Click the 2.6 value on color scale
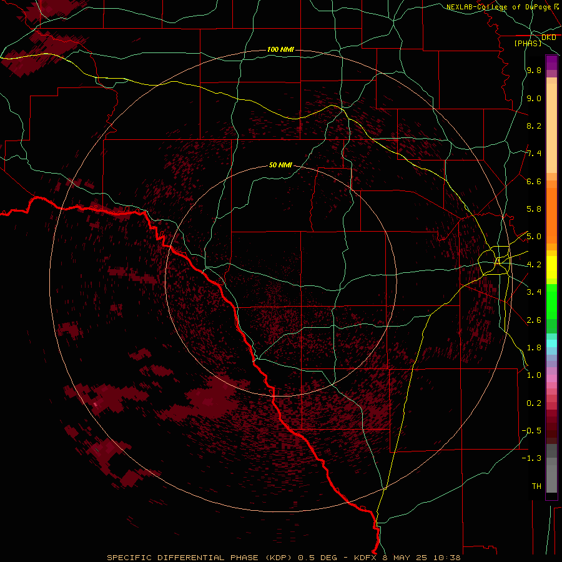 534,320
